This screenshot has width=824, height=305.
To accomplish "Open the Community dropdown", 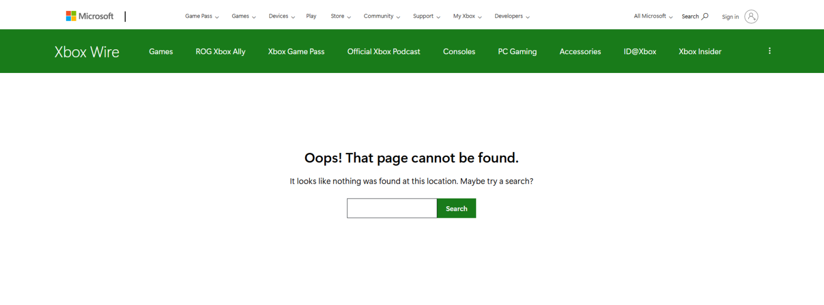I will click(x=381, y=16).
